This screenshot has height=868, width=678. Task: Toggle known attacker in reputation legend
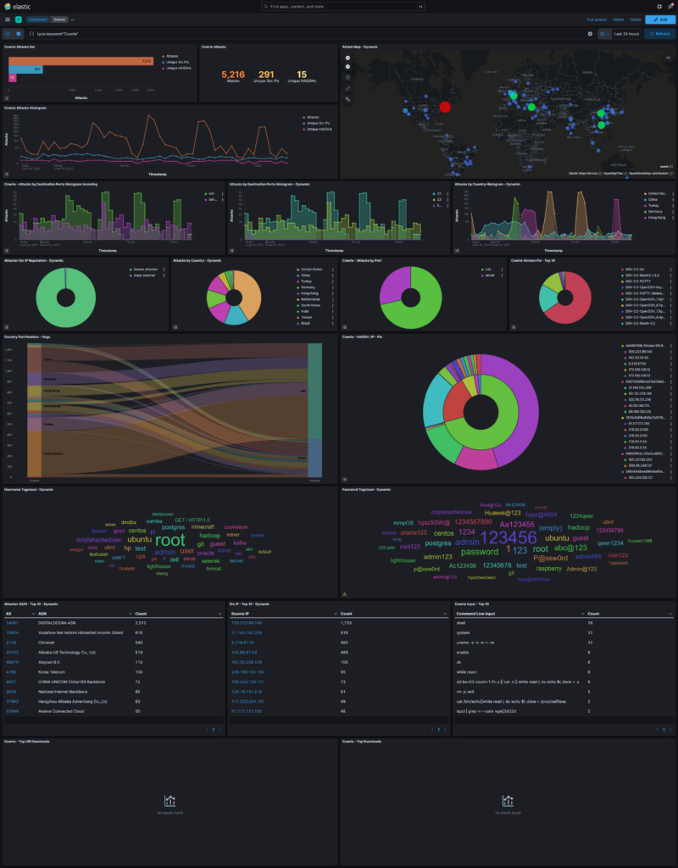143,269
